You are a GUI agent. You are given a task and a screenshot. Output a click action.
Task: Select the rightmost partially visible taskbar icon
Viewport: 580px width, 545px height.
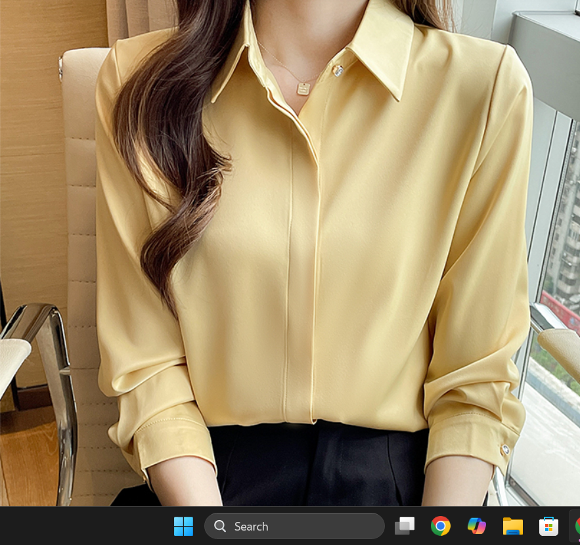point(576,526)
